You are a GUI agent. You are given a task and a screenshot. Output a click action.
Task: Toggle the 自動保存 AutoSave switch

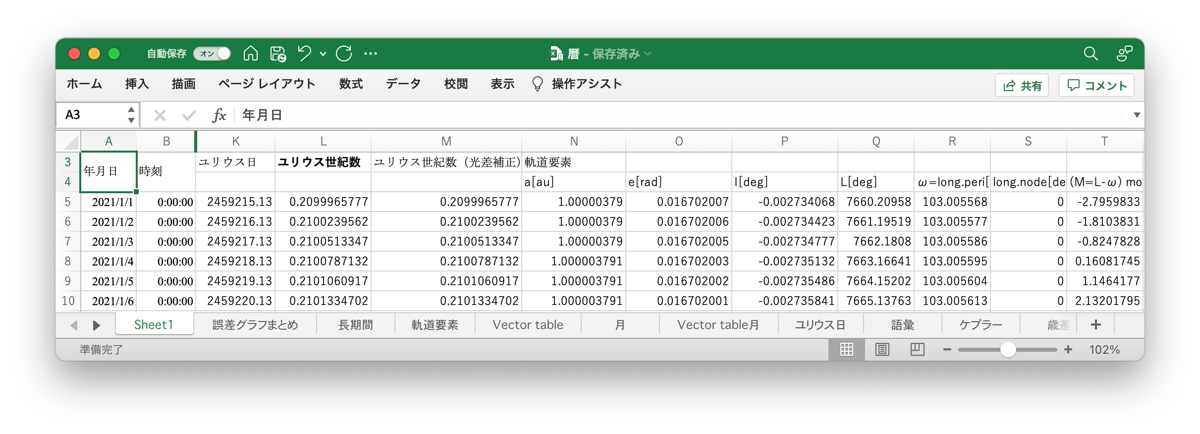click(212, 54)
